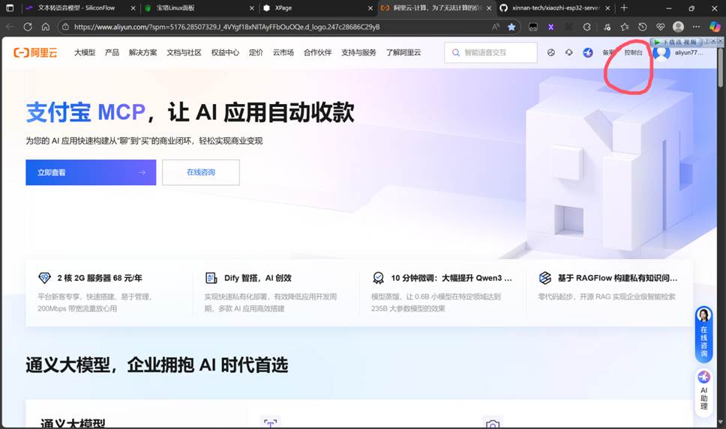Image resolution: width=726 pixels, height=429 pixels.
Task: Click the browser refresh icon
Action: coord(28,27)
